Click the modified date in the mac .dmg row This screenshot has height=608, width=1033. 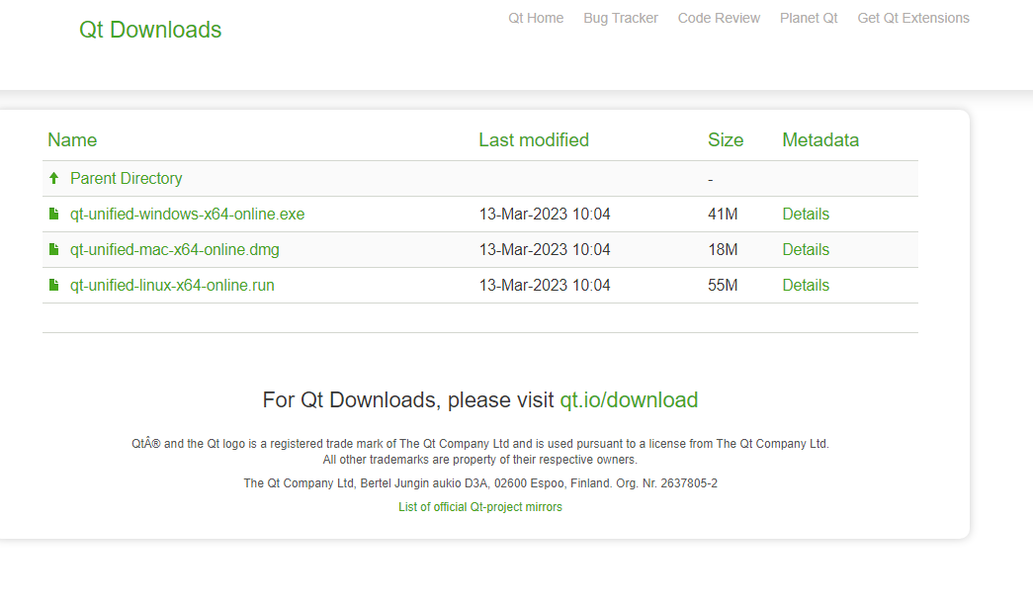pos(544,250)
